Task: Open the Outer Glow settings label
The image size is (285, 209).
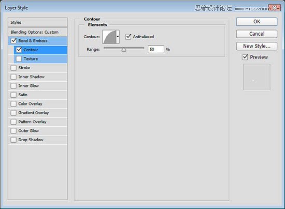Action: (28, 131)
